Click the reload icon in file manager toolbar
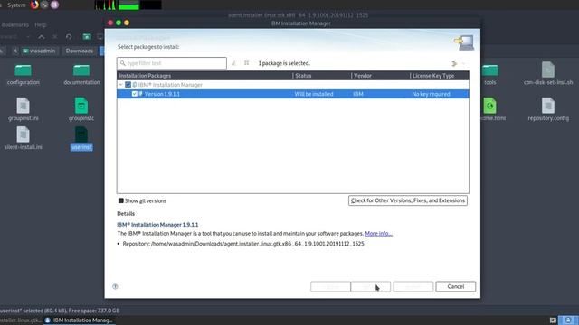Viewport: 579px width, 325px height. 69,37
